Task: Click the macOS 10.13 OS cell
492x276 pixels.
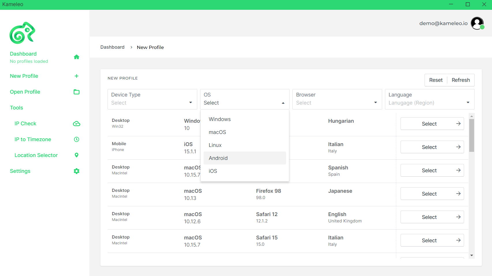Action: pos(193,194)
